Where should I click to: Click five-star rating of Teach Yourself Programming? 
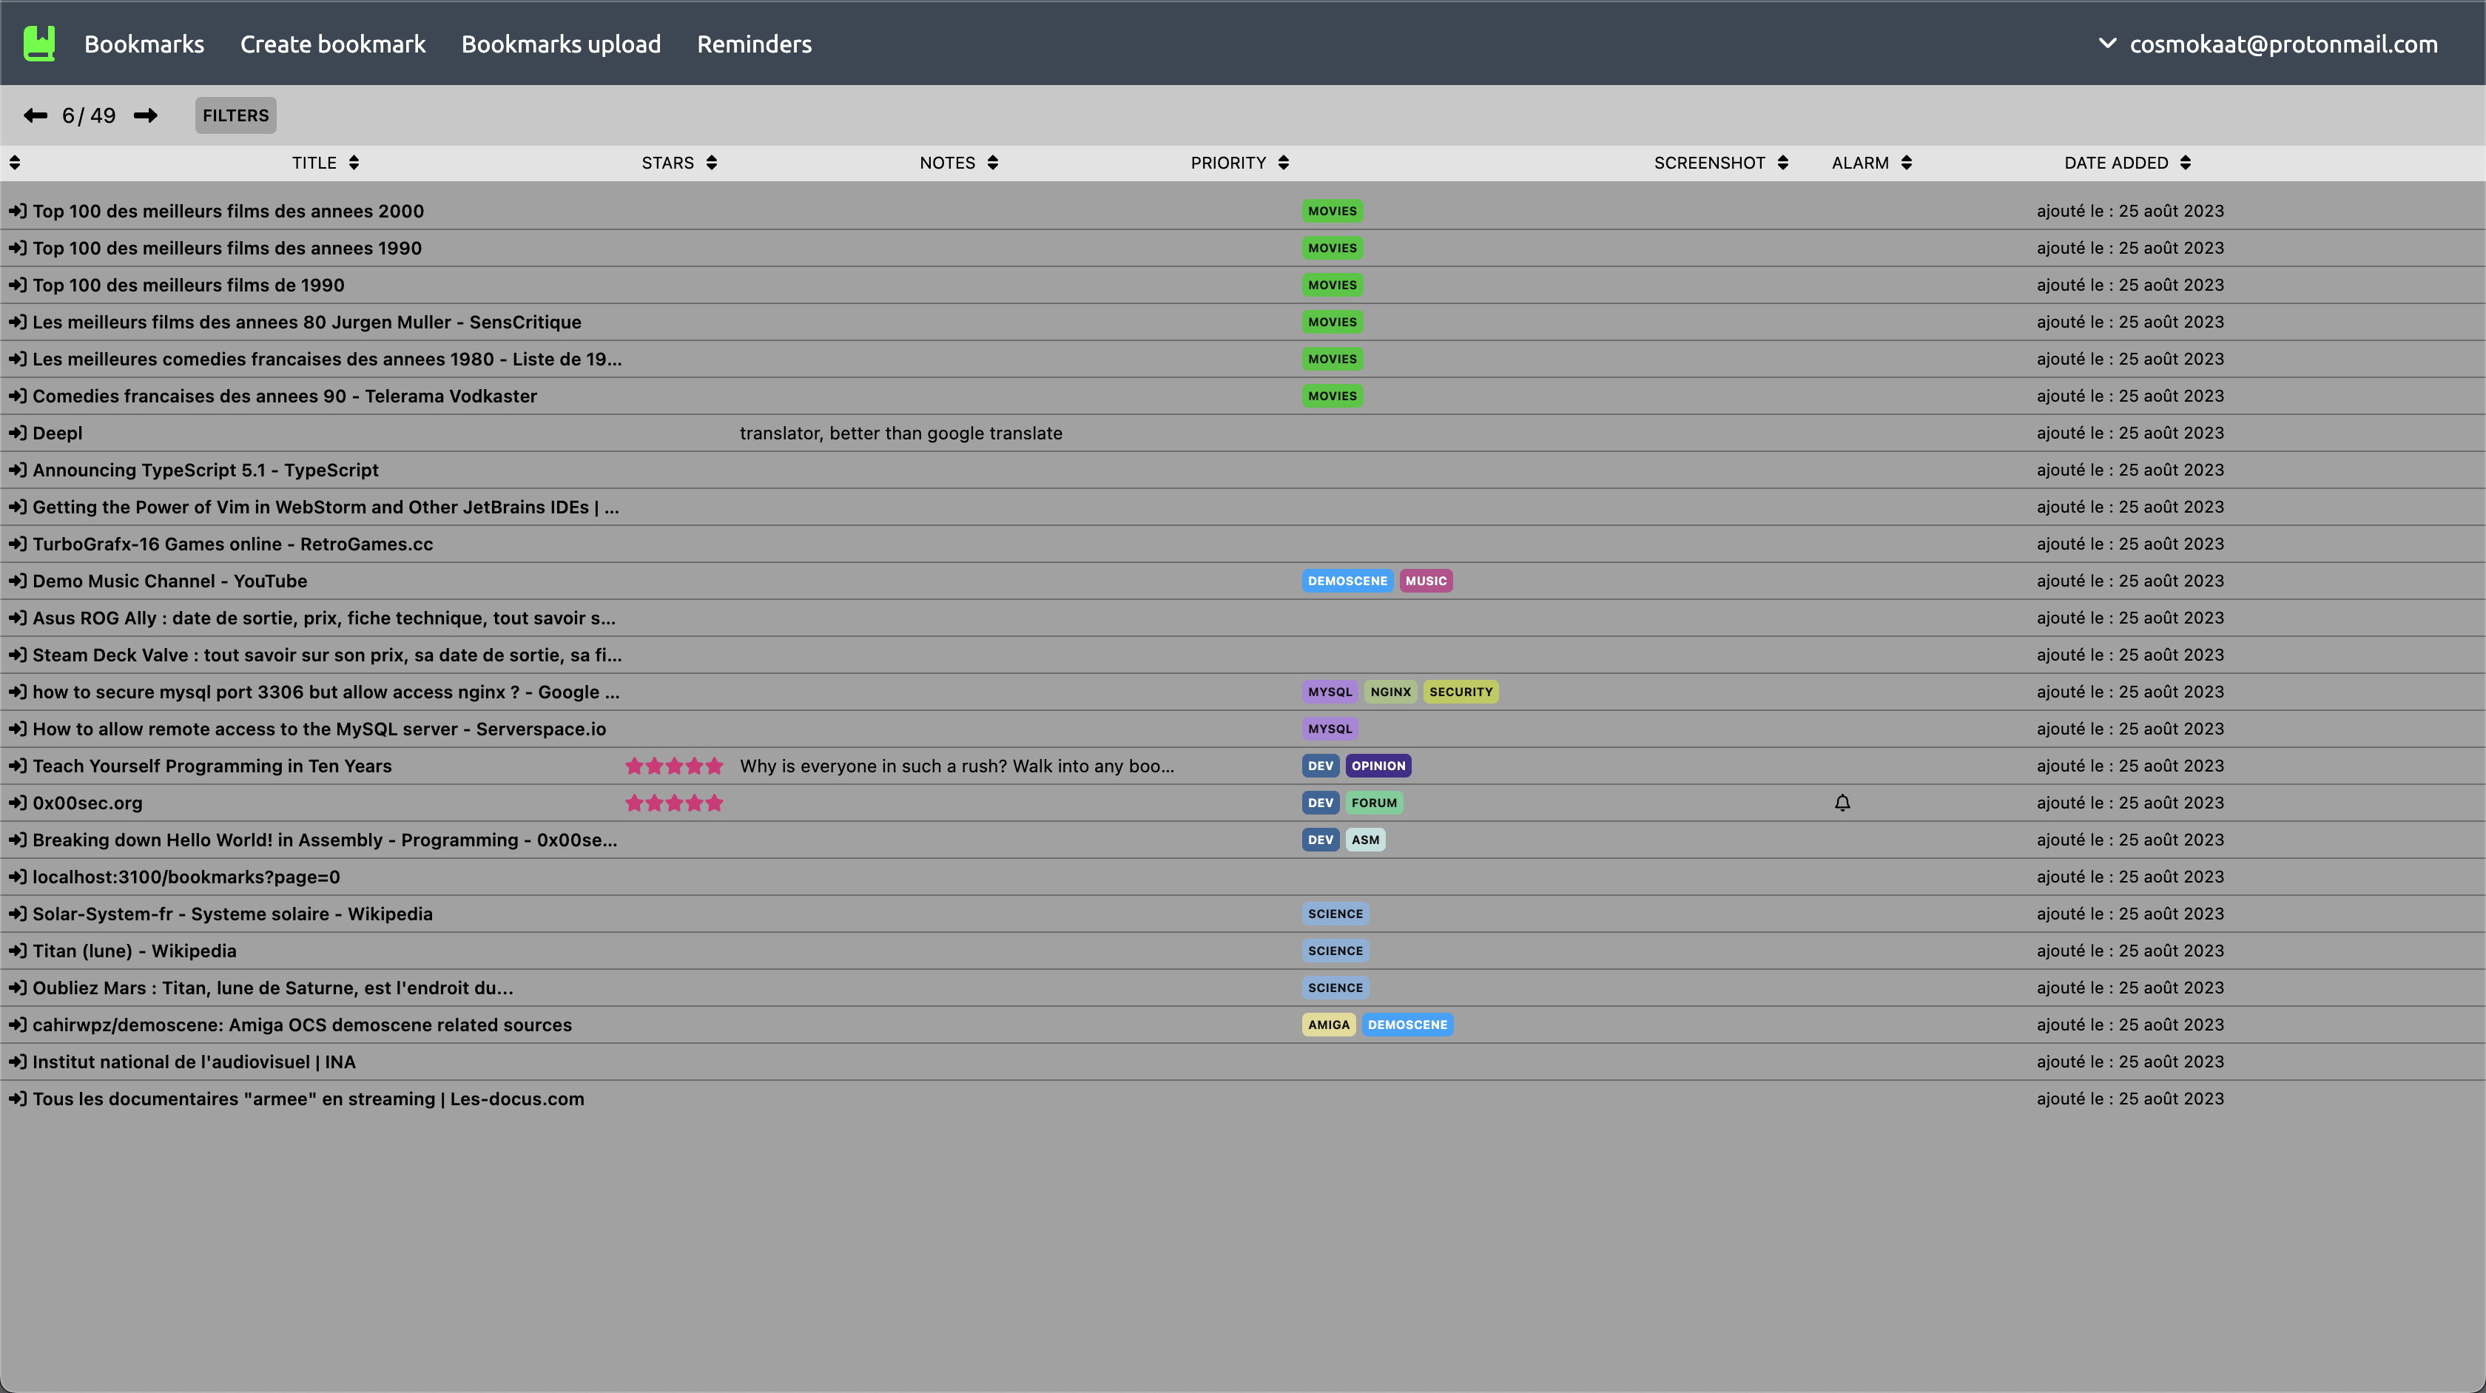point(673,766)
